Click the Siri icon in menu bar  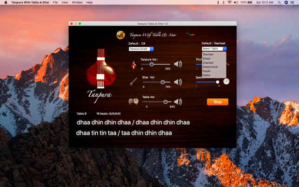(x=286, y=2)
